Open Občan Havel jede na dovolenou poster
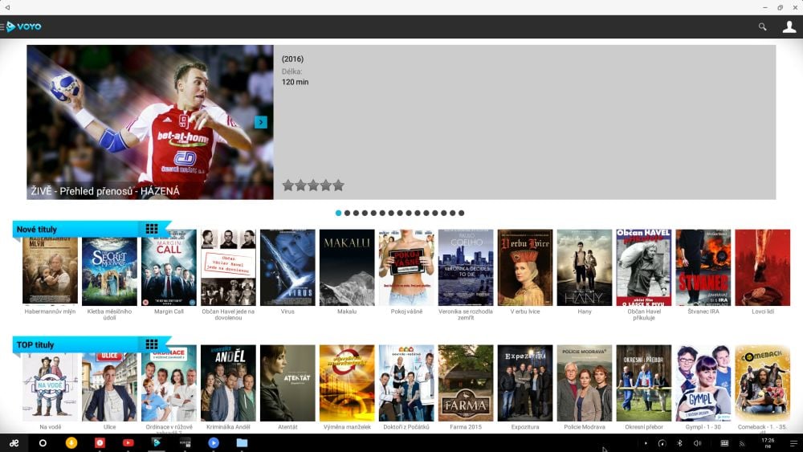803x452 pixels. point(228,267)
